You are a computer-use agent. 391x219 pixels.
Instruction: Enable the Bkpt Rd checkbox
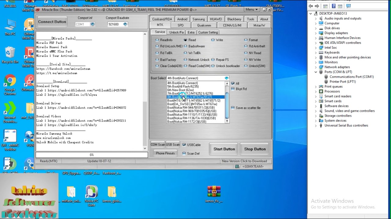tap(239, 89)
